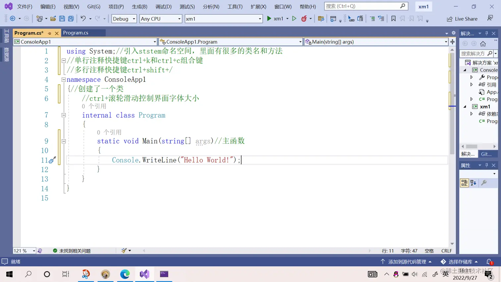Image resolution: width=501 pixels, height=282 pixels.
Task: Click the Live Share button
Action: pos(462,19)
